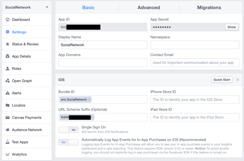Switch to the Migrations tab
Screen dimensions: 244x161
209,7
